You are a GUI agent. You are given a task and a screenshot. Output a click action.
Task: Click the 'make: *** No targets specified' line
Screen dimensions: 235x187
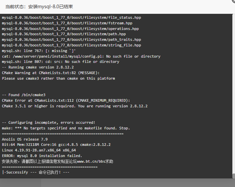pyautogui.click(x=66, y=128)
